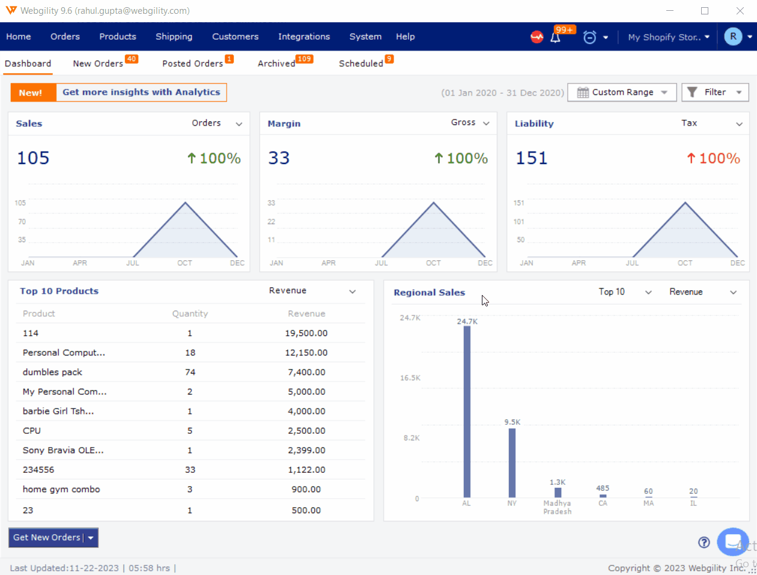Click the Webgility logo in title bar
Image resolution: width=757 pixels, height=575 pixels.
11,11
